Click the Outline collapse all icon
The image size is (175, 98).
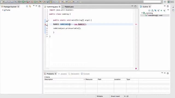point(149,10)
